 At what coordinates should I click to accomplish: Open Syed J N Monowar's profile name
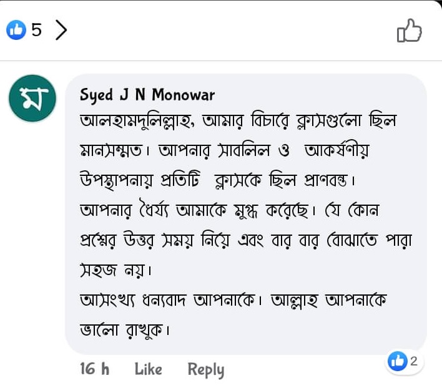pyautogui.click(x=147, y=95)
